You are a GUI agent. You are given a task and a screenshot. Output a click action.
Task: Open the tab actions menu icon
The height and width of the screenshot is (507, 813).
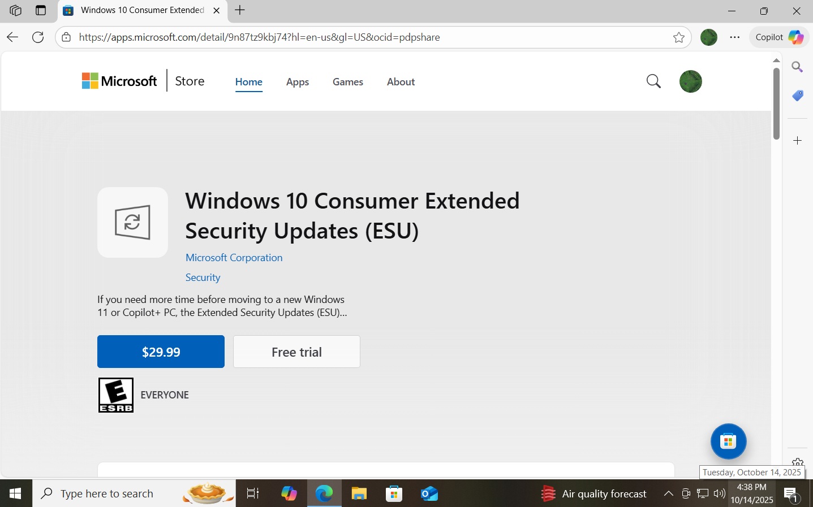(40, 10)
